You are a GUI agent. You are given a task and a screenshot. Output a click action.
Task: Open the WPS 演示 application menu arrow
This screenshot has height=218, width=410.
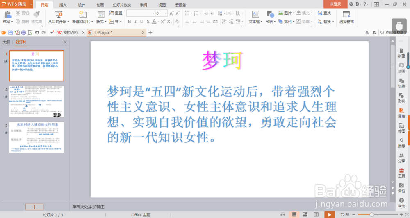[x=31, y=4]
